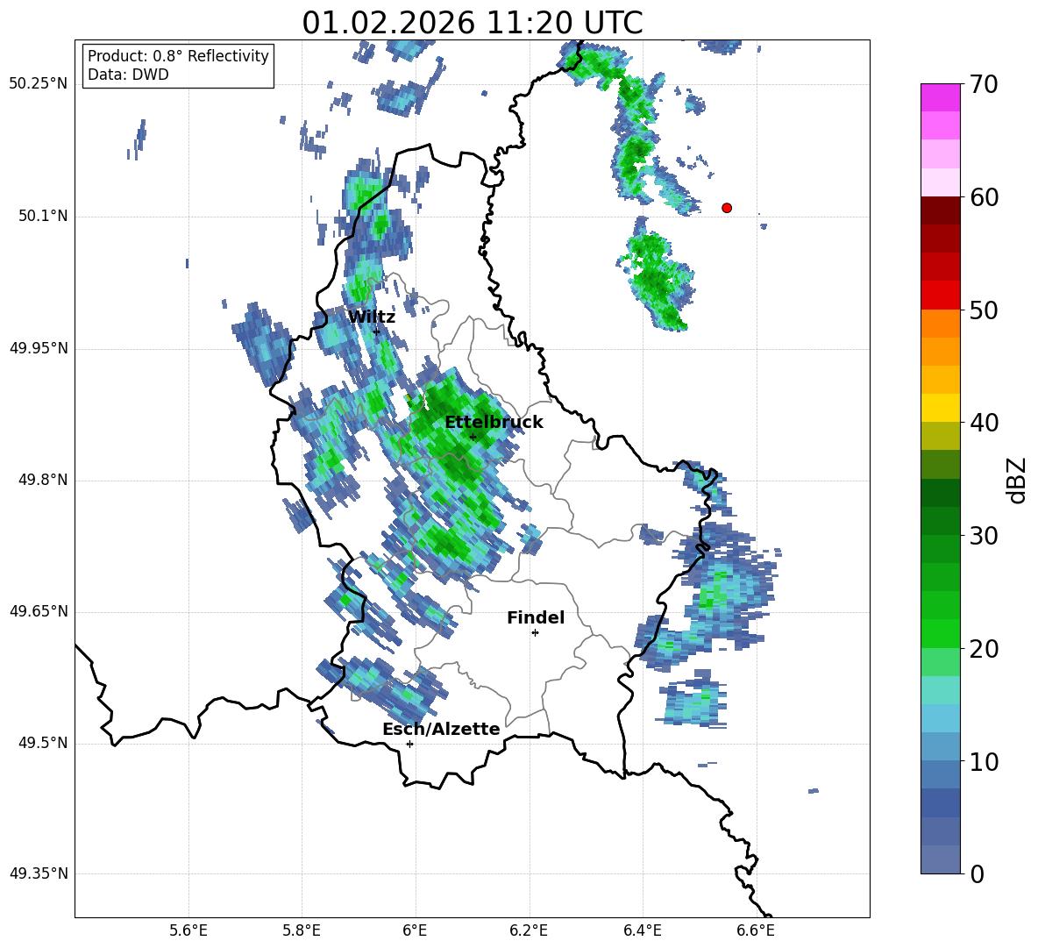Screen dimensions: 1038x948
Task: Click the pink 65–70 dBZ colorbar segment
Action: tap(940, 97)
